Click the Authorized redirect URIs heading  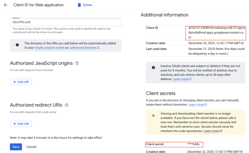coord(36,105)
